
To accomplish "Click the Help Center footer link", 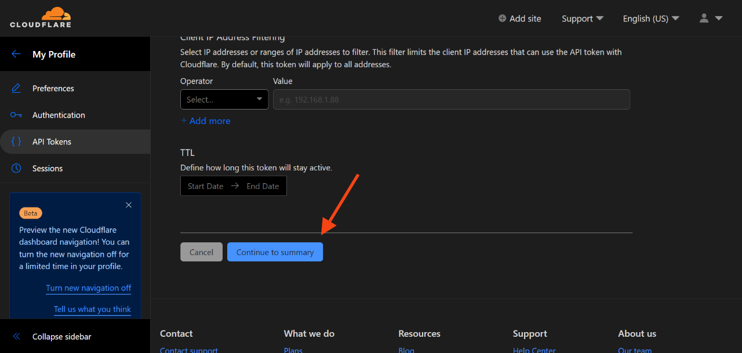I will pos(534,350).
